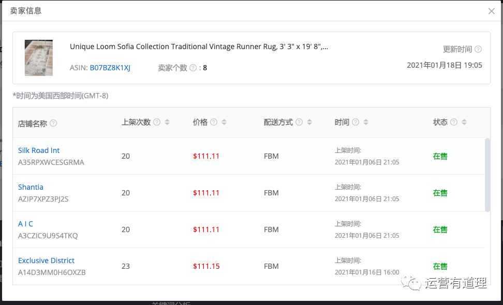Sort table by 上架次数 column arrows

[x=167, y=123]
